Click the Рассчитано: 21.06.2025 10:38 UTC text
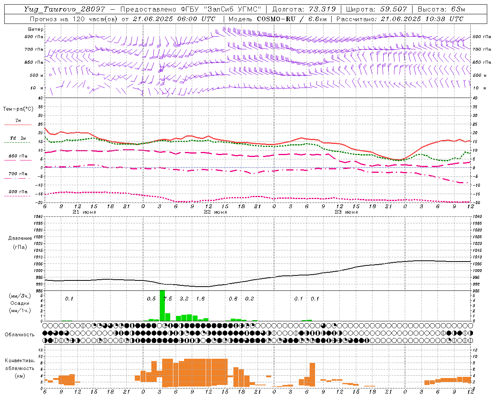 [x=400, y=19]
